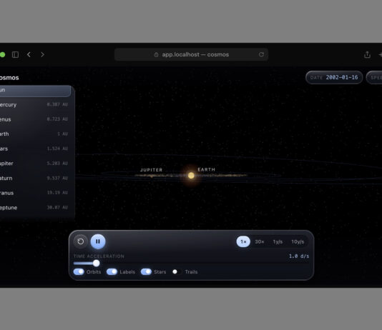Choose the 10y/s speed option
Image resolution: width=382 pixels, height=330 pixels.
pos(298,241)
